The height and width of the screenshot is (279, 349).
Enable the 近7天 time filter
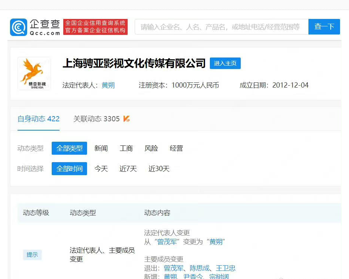click(128, 168)
